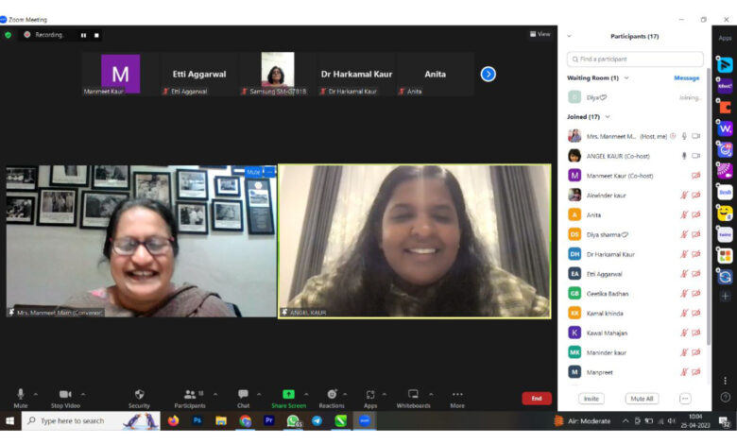The height and width of the screenshot is (444, 737).
Task: Click the green Share Screen icon
Action: (x=288, y=395)
